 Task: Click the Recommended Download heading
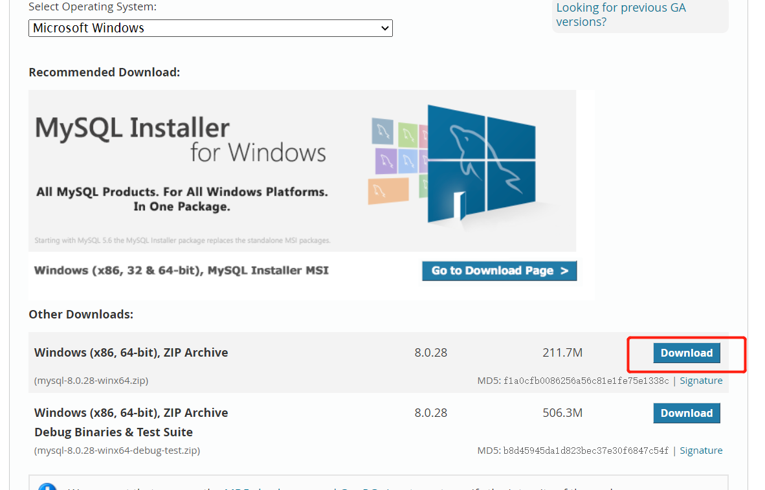pyautogui.click(x=104, y=72)
